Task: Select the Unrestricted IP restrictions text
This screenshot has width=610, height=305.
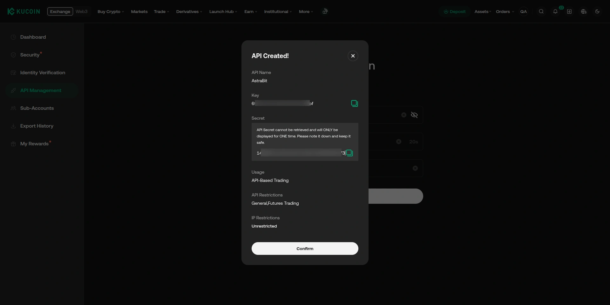Action: pyautogui.click(x=264, y=226)
